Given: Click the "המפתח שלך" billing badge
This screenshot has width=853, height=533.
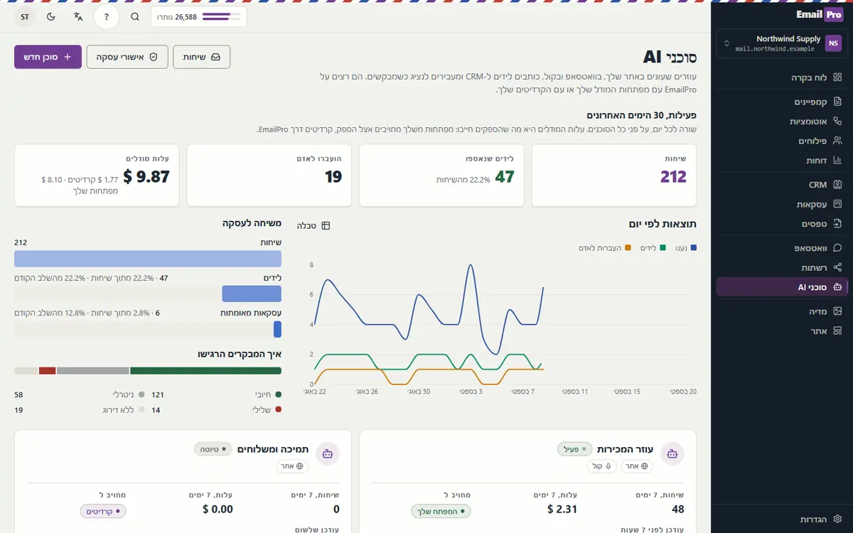Looking at the screenshot, I should point(441,511).
